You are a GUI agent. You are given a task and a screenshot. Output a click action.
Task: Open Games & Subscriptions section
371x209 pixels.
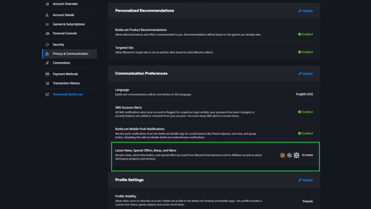[x=69, y=24]
